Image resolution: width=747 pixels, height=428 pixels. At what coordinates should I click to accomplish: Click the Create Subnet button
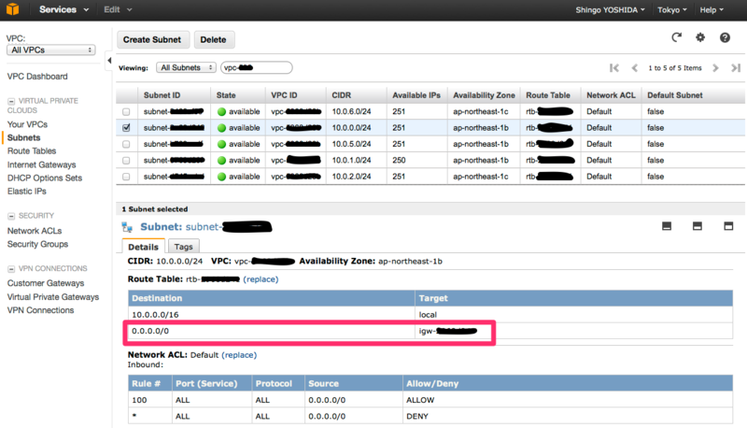(x=152, y=39)
